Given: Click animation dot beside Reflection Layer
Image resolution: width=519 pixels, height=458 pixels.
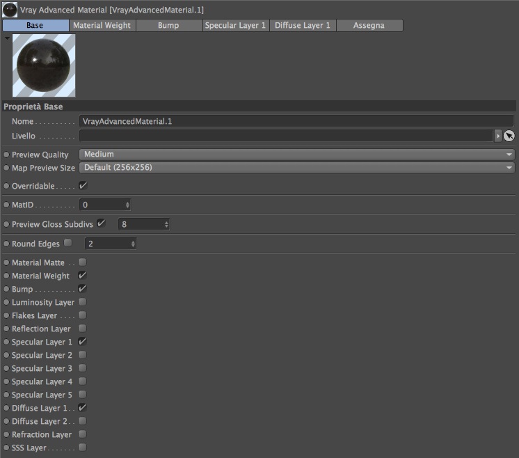Looking at the screenshot, I should pyautogui.click(x=6, y=329).
